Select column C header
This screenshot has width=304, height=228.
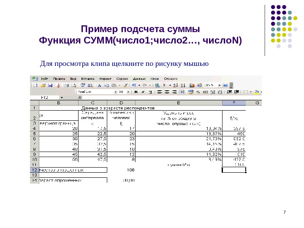click(x=92, y=103)
